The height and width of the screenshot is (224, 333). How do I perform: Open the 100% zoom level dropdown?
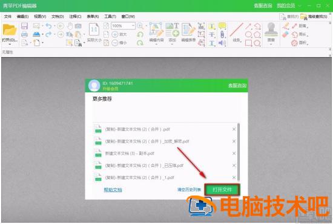pos(133,25)
